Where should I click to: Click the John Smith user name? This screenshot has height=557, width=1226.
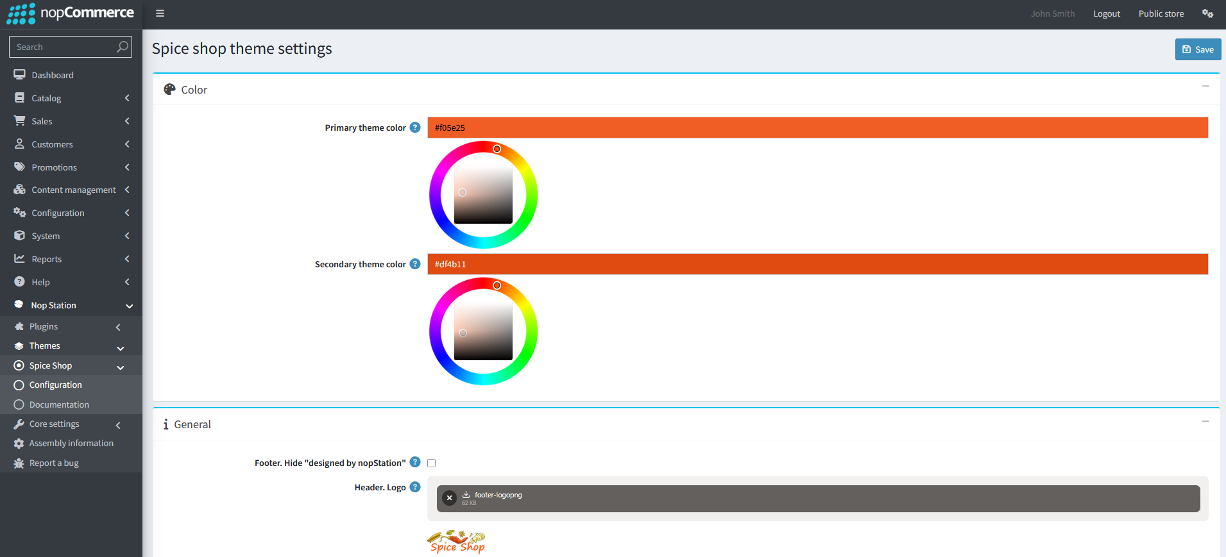(x=1053, y=13)
